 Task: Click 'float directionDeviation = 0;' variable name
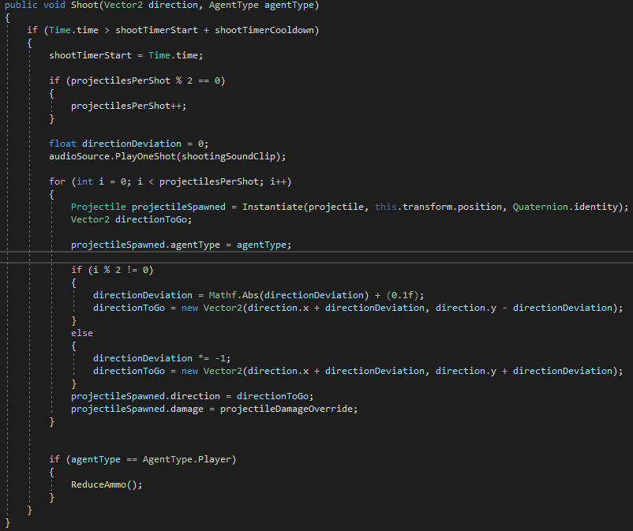click(x=132, y=144)
